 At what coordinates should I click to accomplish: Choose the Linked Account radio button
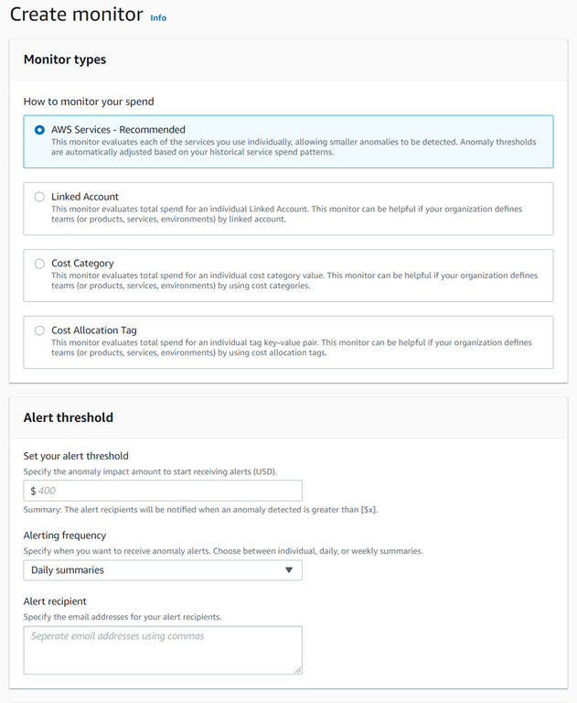click(x=39, y=197)
